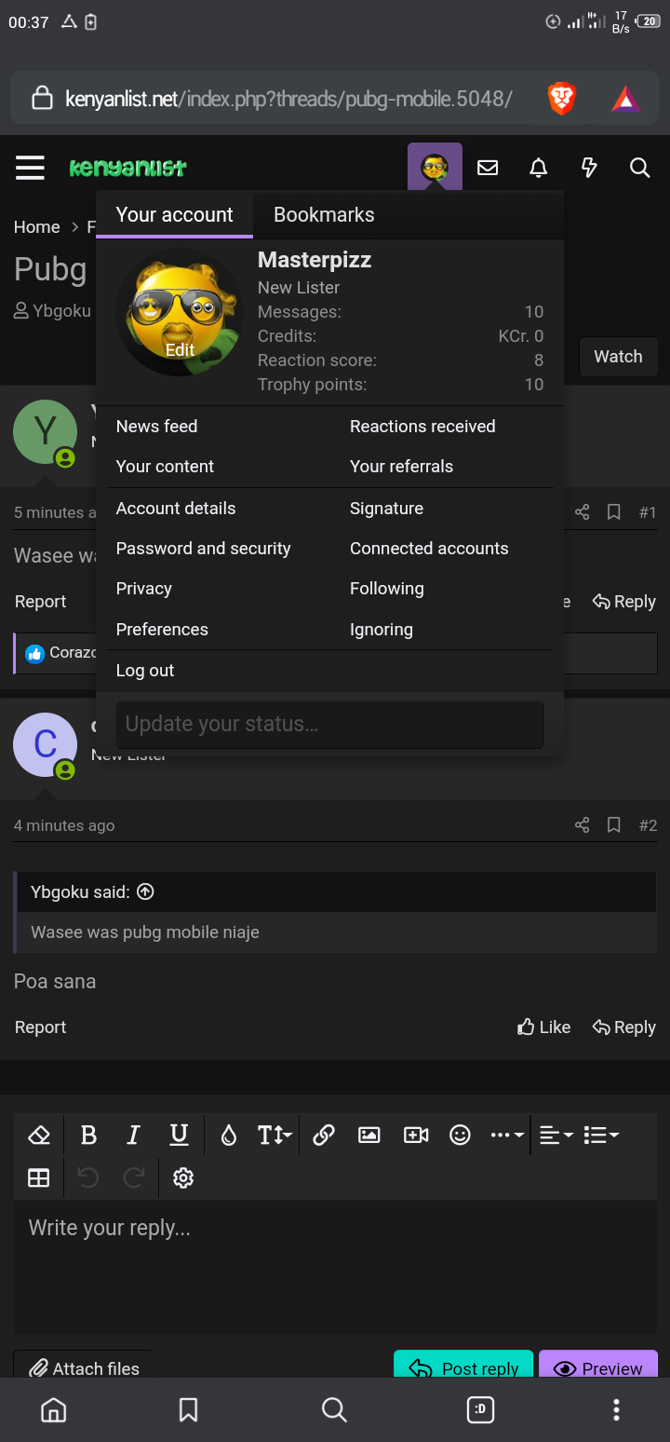
Task: Switch to Bookmarks tab
Action: click(x=324, y=214)
